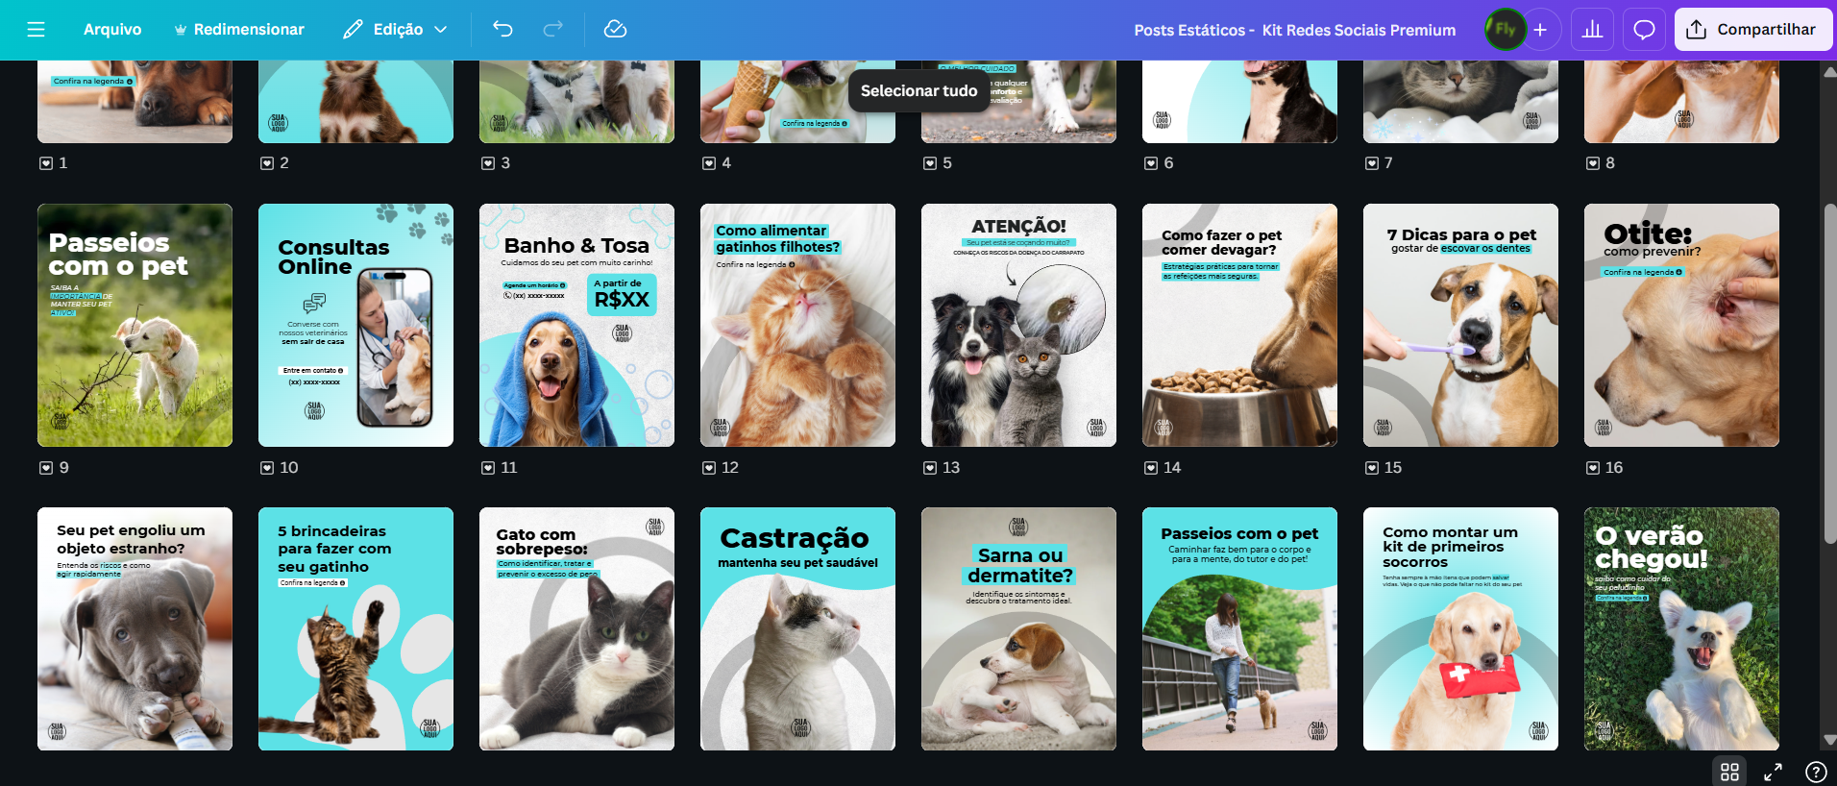
Task: Add collaborator with the plus button
Action: (x=1540, y=30)
